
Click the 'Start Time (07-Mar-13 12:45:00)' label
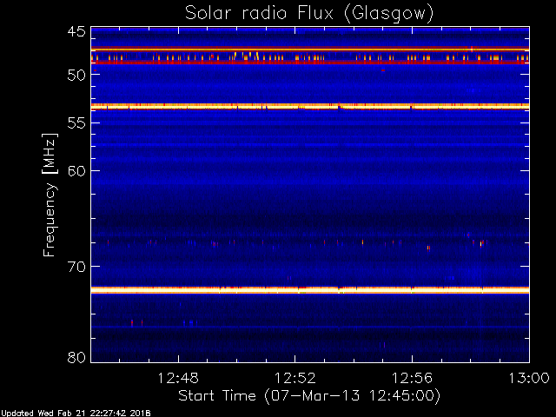pos(309,396)
